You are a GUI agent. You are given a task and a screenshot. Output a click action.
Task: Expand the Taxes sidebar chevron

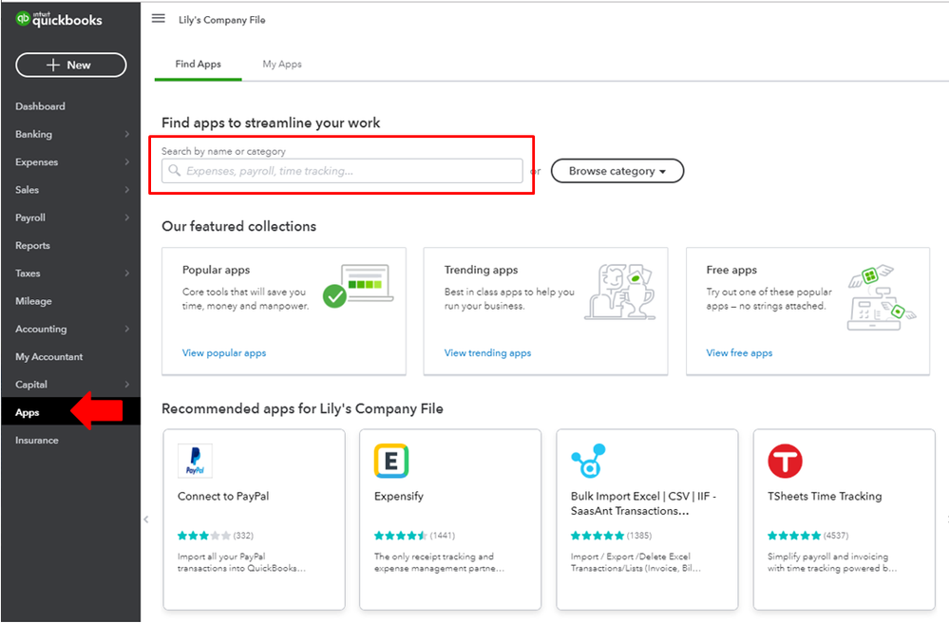click(126, 274)
